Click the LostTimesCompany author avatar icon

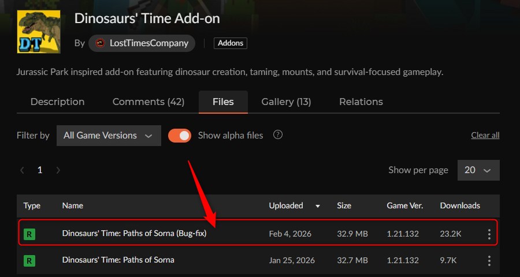click(x=101, y=43)
